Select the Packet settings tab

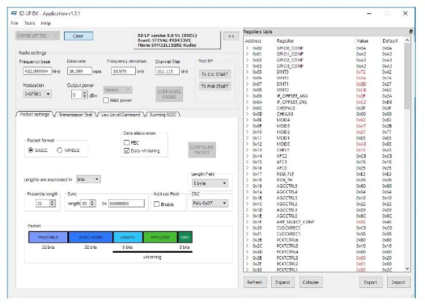coord(35,115)
